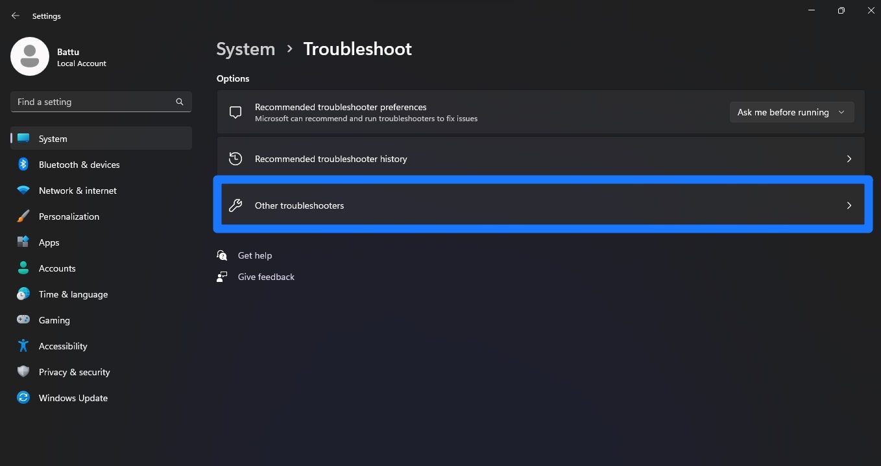
Task: Expand Other troubleshooters
Action: tap(542, 205)
